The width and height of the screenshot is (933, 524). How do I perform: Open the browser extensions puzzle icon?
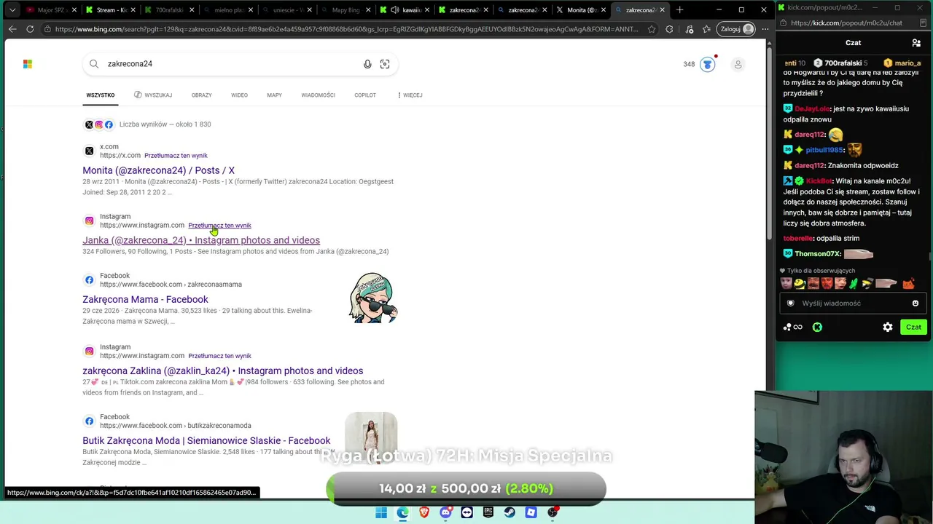[x=670, y=29]
